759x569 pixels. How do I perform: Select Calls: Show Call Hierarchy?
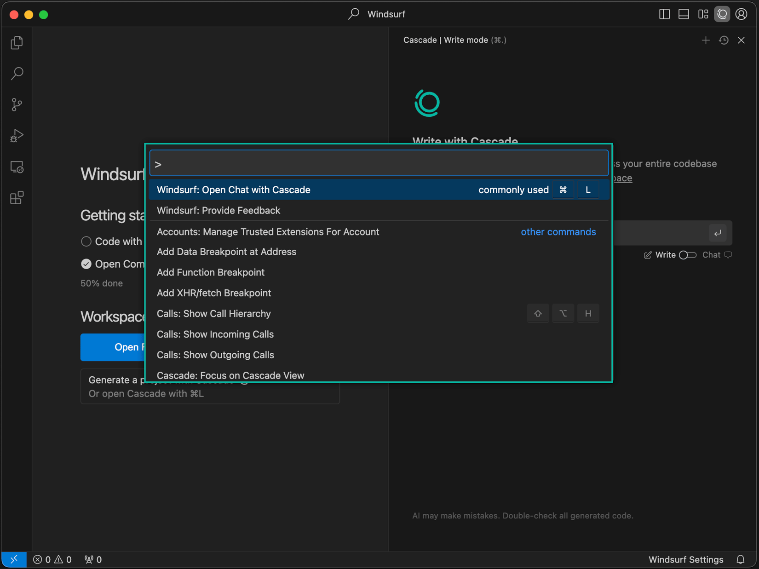(379, 314)
